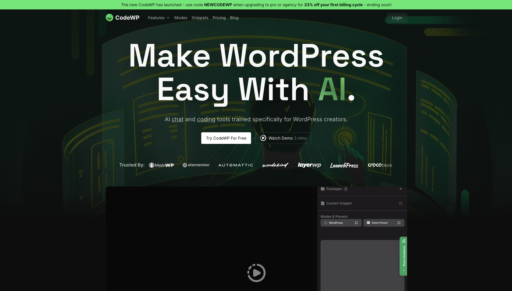This screenshot has height=291, width=512.
Task: Click the CodeWP smiley logo icon
Action: pos(109,18)
